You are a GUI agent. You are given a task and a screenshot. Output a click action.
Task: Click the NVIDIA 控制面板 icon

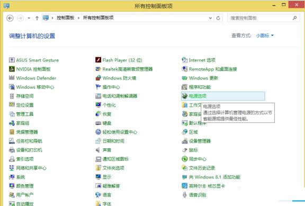pos(12,69)
